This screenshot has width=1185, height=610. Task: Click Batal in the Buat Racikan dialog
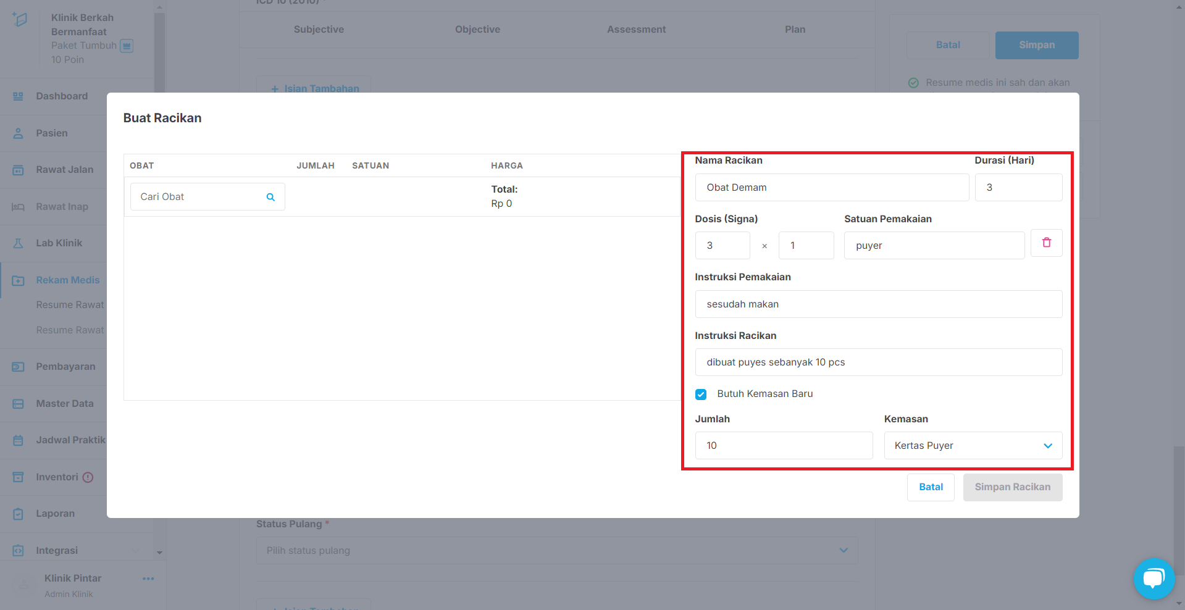pyautogui.click(x=931, y=487)
